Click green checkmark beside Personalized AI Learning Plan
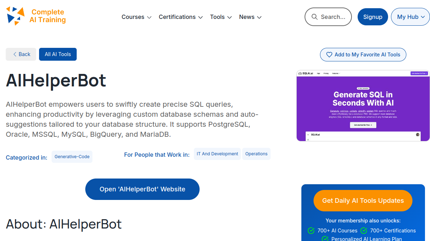The height and width of the screenshot is (241, 430). click(x=325, y=239)
